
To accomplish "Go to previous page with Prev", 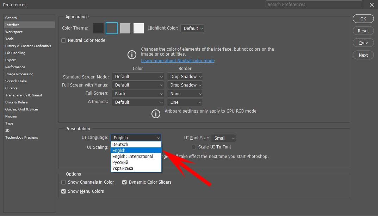I will click(363, 43).
